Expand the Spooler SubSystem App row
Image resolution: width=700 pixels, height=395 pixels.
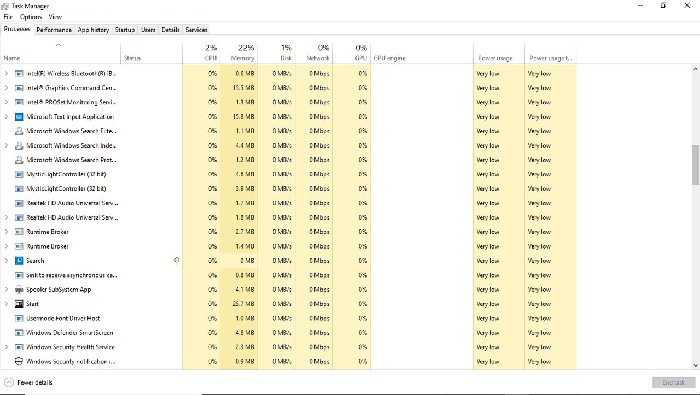[7, 290]
